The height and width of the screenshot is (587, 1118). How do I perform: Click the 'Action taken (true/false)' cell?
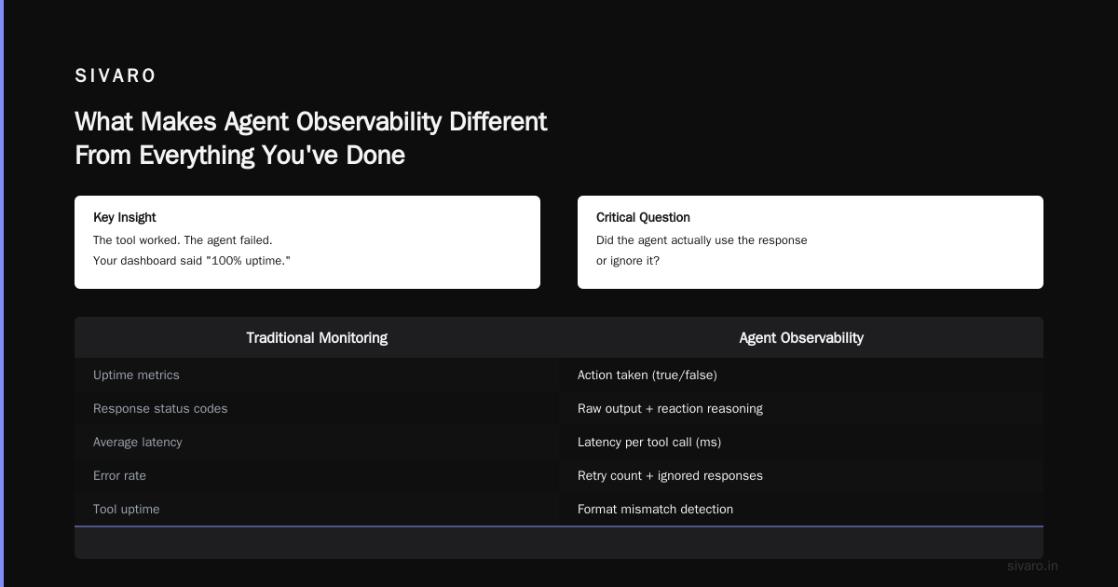coord(801,375)
